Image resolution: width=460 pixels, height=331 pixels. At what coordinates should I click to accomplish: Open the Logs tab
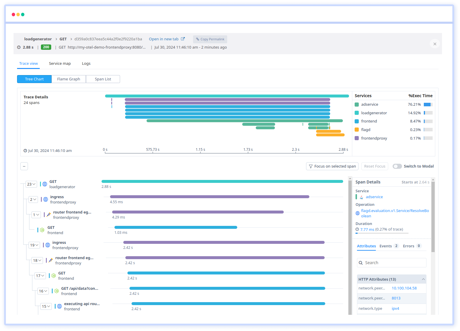(x=86, y=64)
